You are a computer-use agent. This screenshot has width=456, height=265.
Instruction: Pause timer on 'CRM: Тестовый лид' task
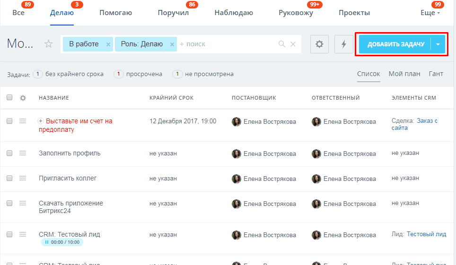pos(46,242)
